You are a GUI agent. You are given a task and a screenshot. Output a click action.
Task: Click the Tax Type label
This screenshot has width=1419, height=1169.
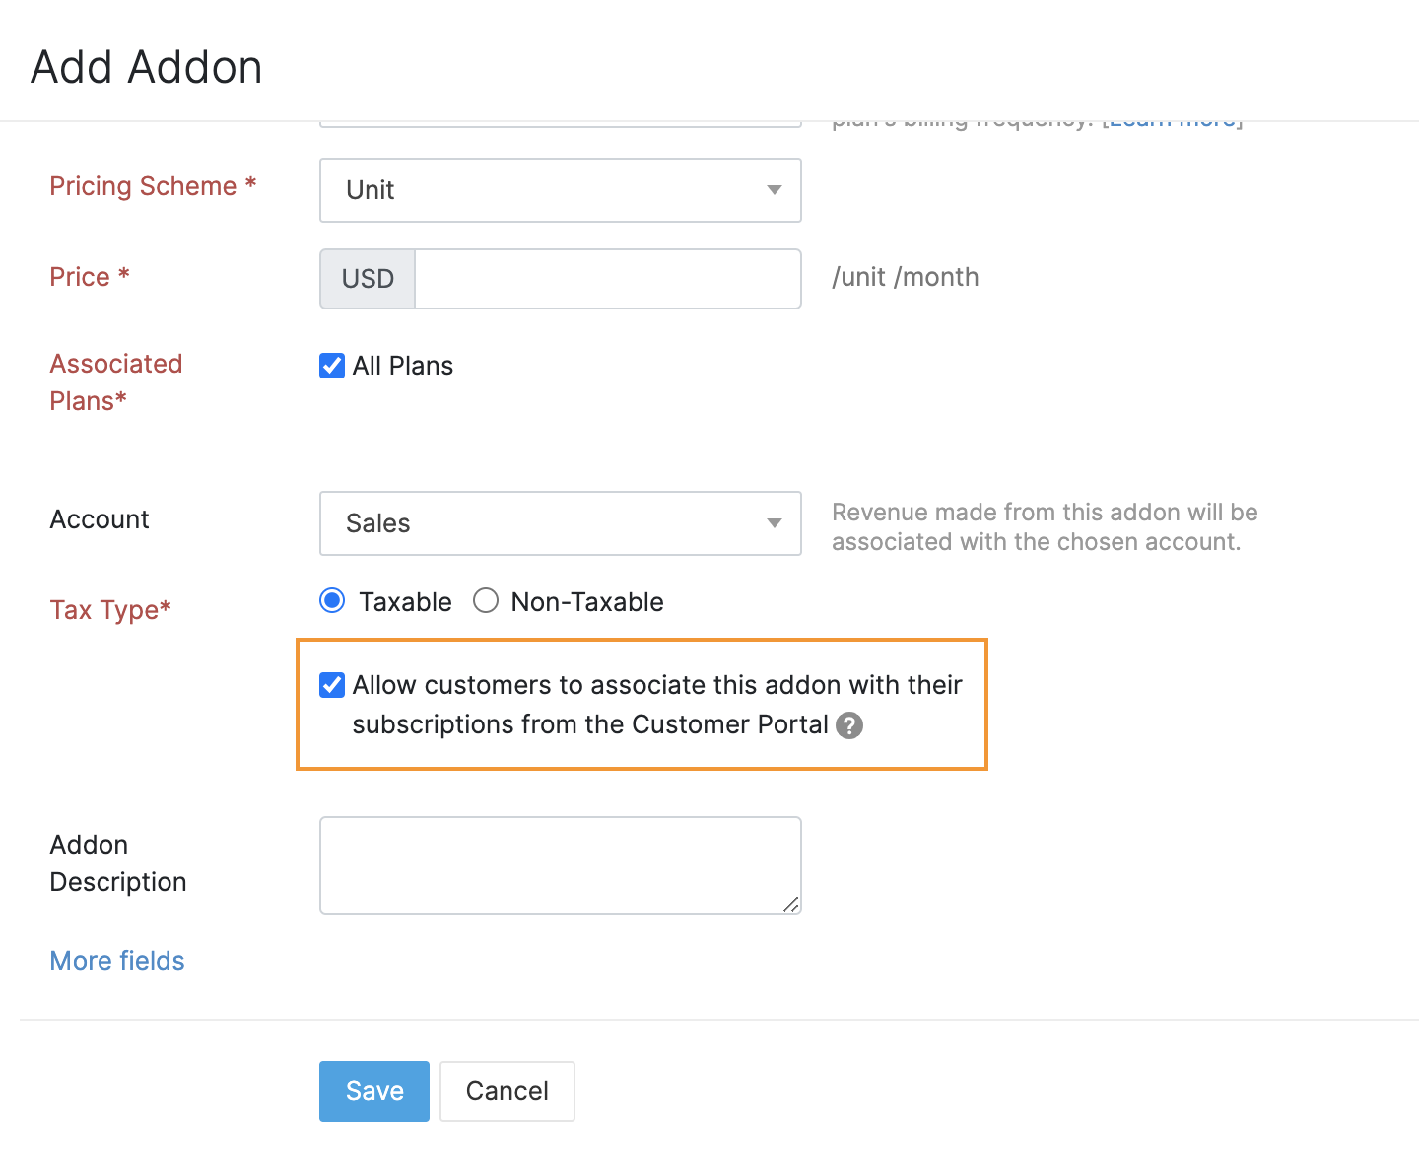coord(110,610)
